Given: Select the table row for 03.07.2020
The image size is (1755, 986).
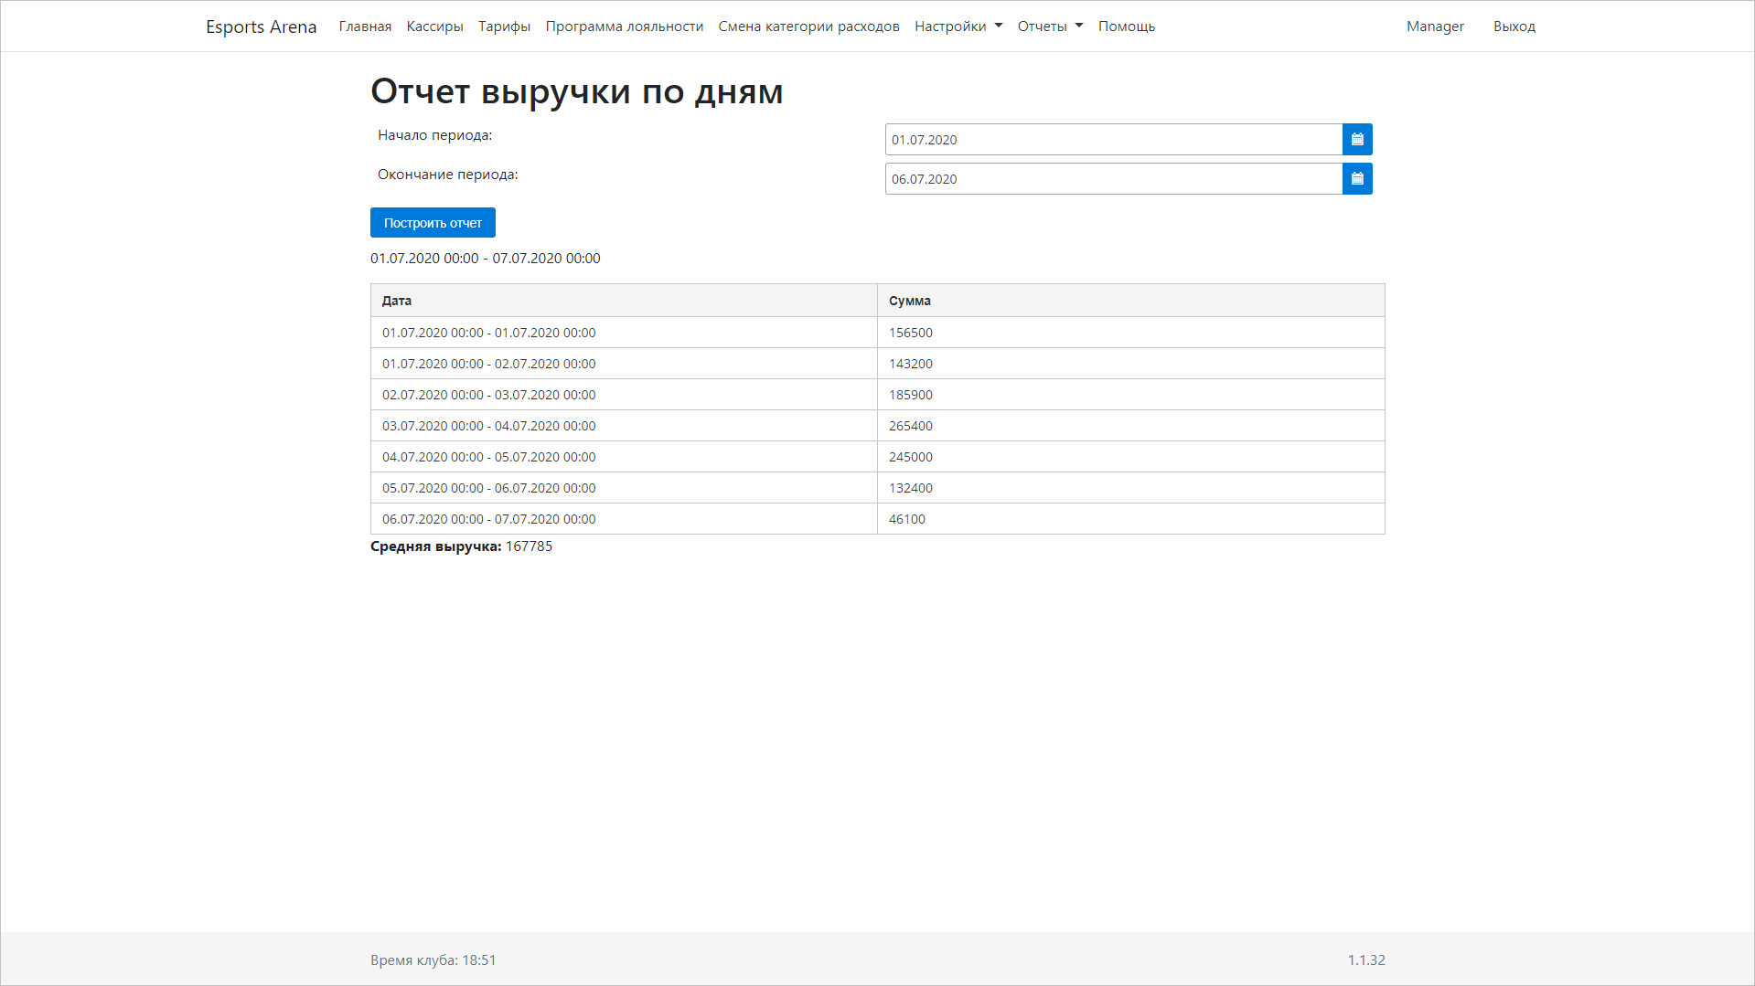Looking at the screenshot, I should point(624,425).
